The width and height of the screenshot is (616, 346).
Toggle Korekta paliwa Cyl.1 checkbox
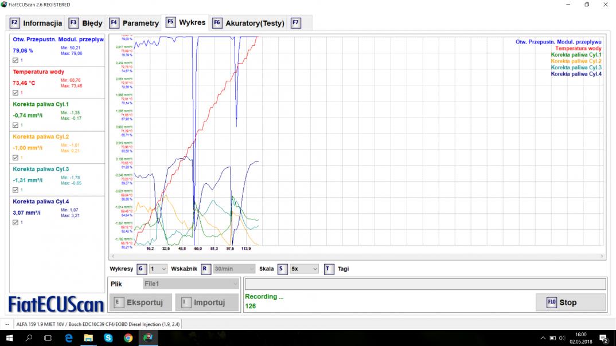click(15, 125)
